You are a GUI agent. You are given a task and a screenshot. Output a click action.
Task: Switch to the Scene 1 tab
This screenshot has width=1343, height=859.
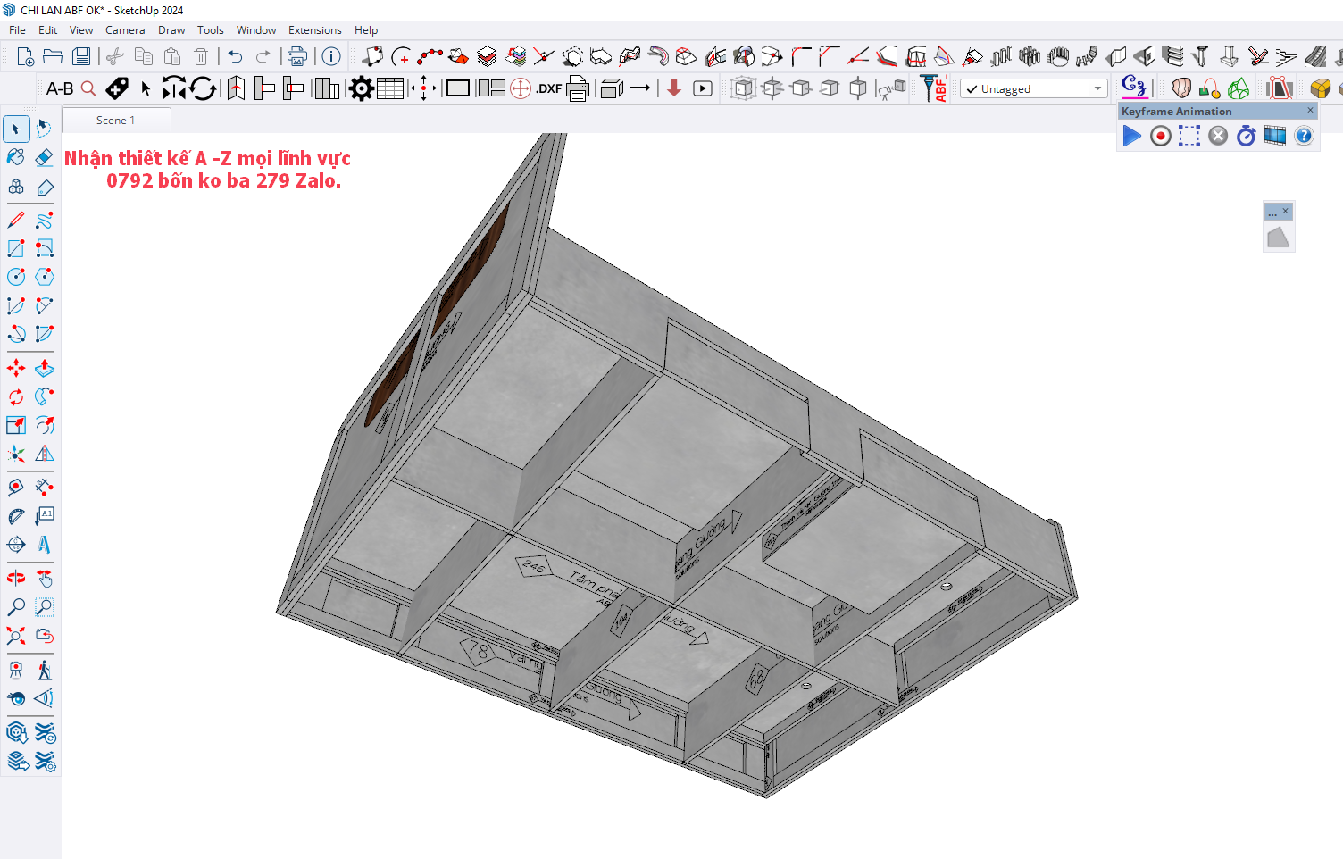point(115,121)
